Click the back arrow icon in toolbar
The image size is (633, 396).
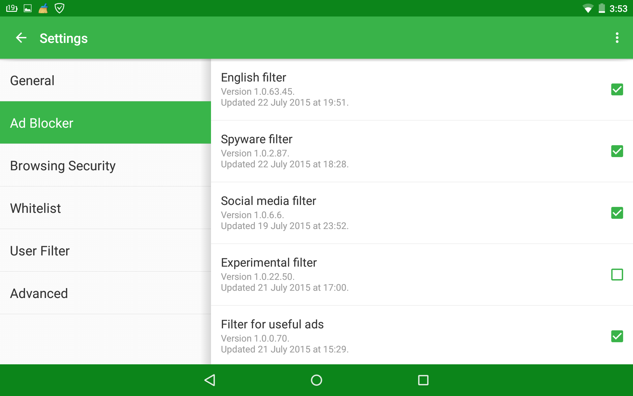coord(22,38)
